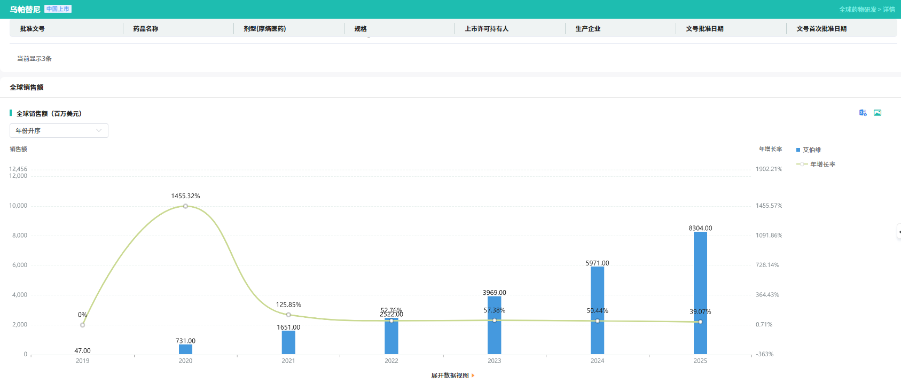The width and height of the screenshot is (901, 383).
Task: Click the 生产企业 column header
Action: coord(587,29)
